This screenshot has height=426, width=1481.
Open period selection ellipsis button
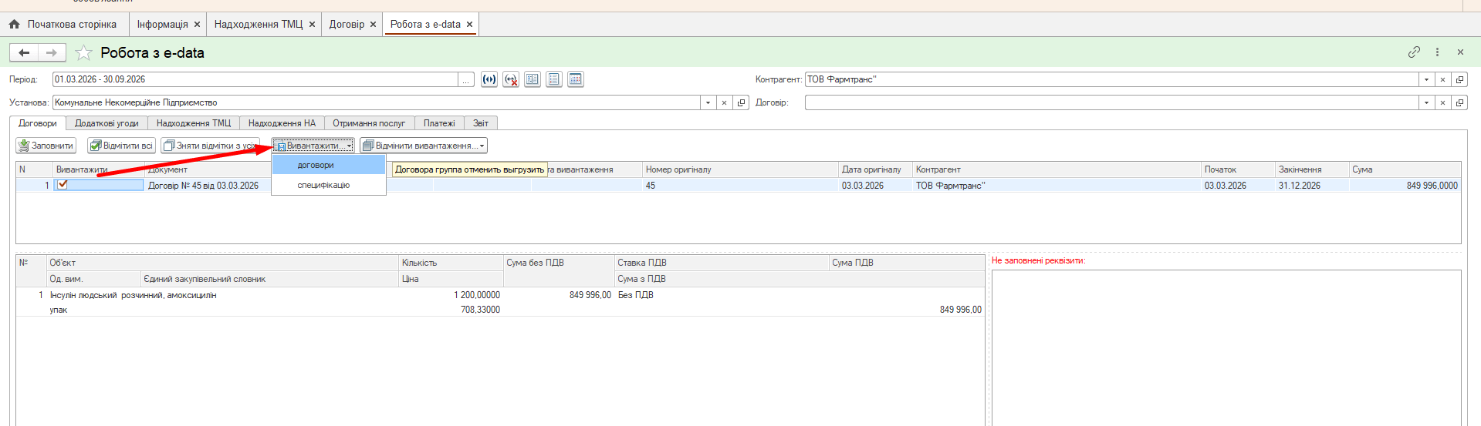(466, 79)
